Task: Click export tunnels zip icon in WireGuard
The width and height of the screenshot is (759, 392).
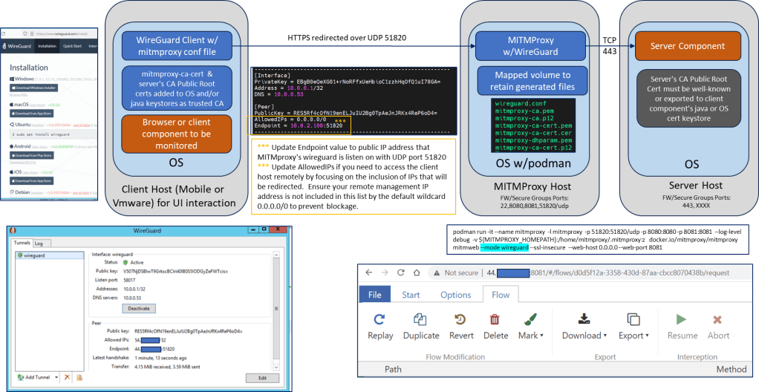Action: click(x=79, y=378)
